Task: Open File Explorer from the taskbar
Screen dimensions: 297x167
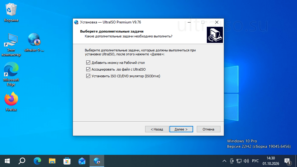Action: (52, 161)
